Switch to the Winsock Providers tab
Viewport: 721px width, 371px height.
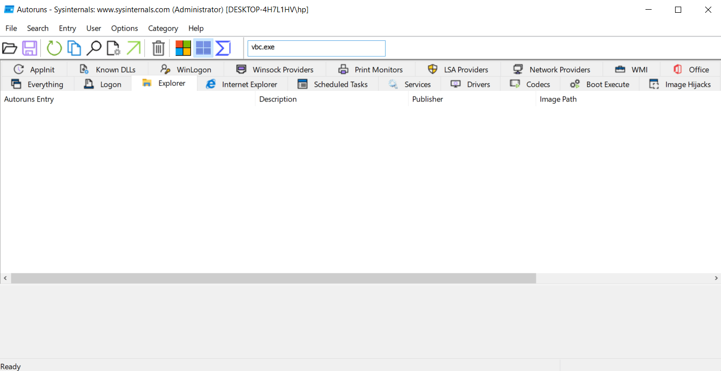pyautogui.click(x=275, y=69)
